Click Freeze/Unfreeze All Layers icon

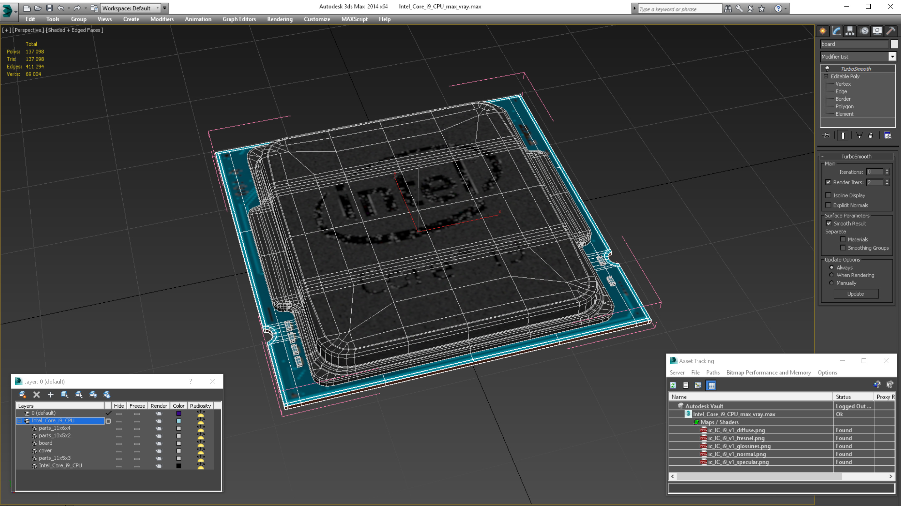click(107, 394)
